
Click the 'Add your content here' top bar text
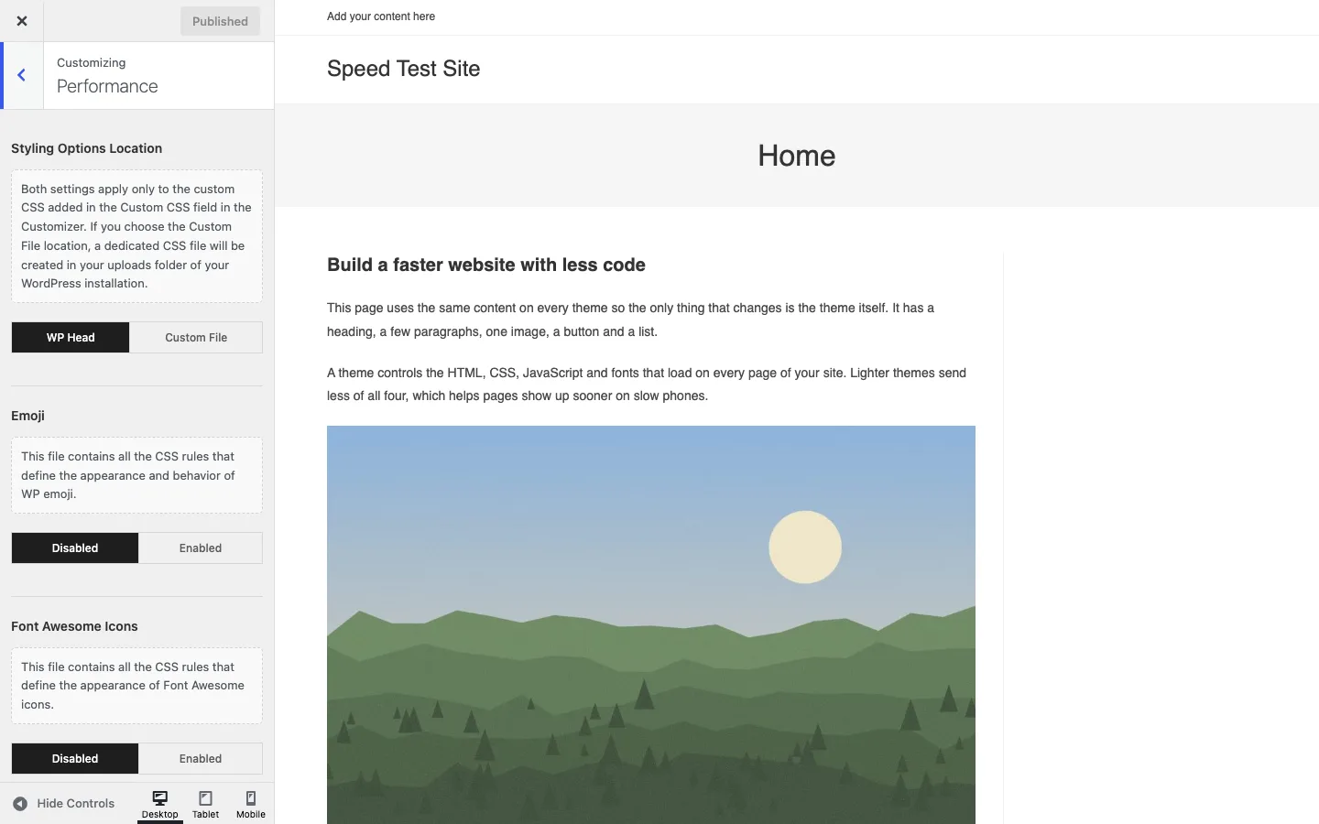[381, 16]
